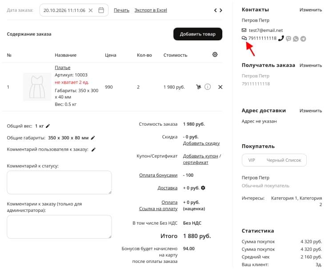329x274 pixels.
Task: Open the Telegram icon for the contact
Action: point(303,39)
